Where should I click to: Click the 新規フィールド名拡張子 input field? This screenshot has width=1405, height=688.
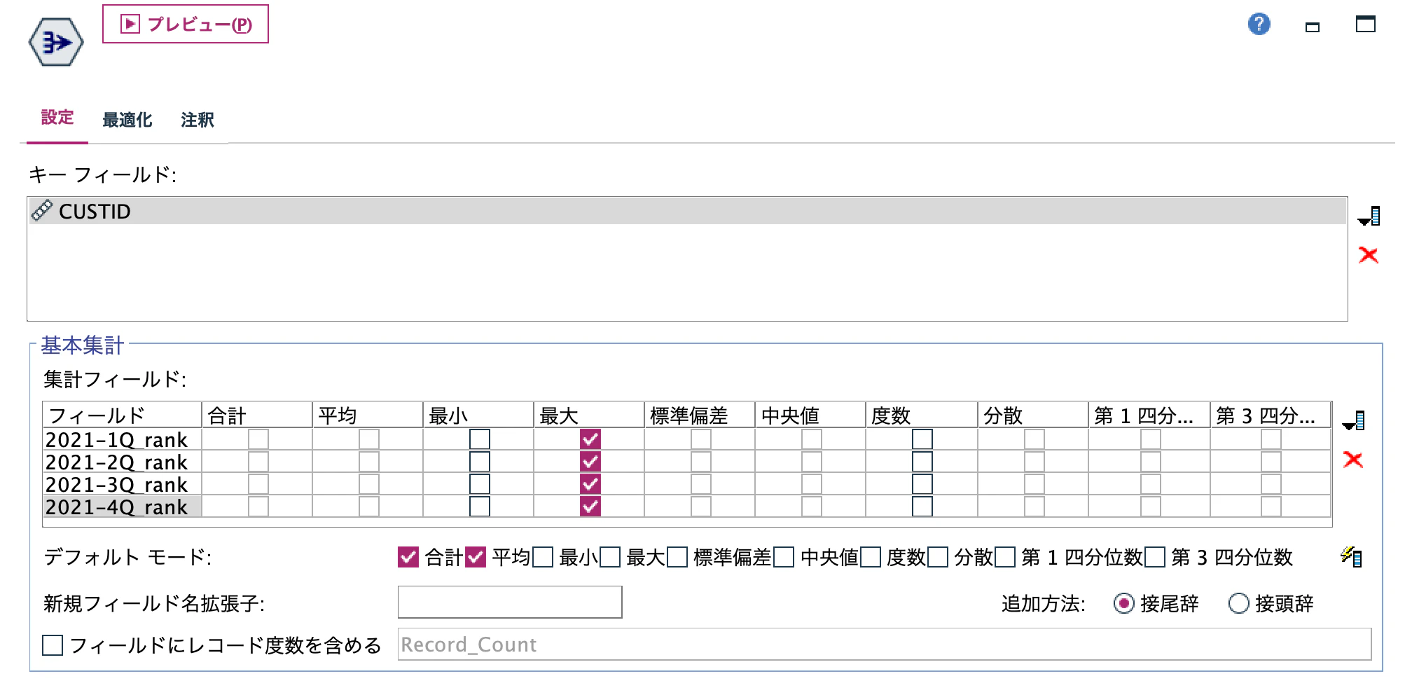click(x=509, y=602)
